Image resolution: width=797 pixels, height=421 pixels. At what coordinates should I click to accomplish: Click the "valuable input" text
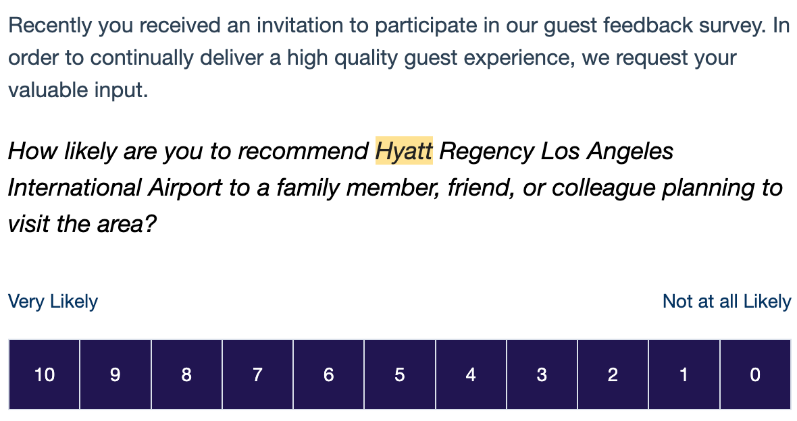pyautogui.click(x=78, y=90)
